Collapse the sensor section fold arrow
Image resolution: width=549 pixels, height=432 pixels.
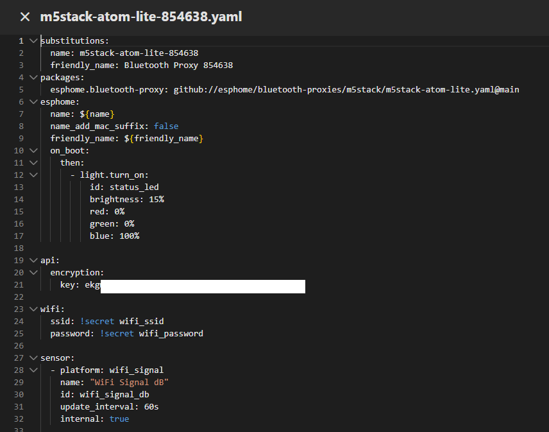click(x=33, y=358)
